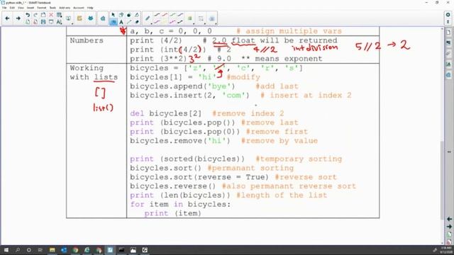
Task: Open the File menu
Action: coord(4,8)
